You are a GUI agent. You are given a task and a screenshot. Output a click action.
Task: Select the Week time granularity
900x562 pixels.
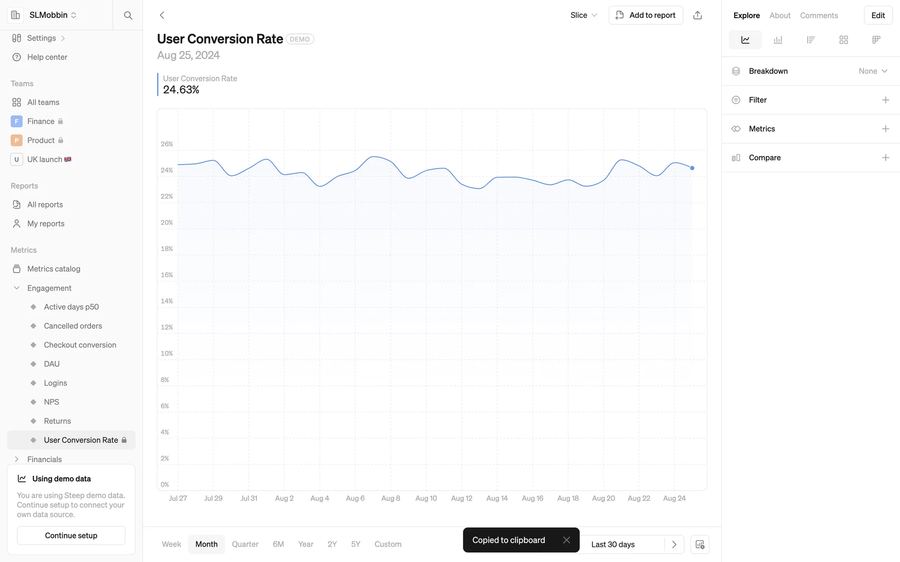pyautogui.click(x=171, y=544)
